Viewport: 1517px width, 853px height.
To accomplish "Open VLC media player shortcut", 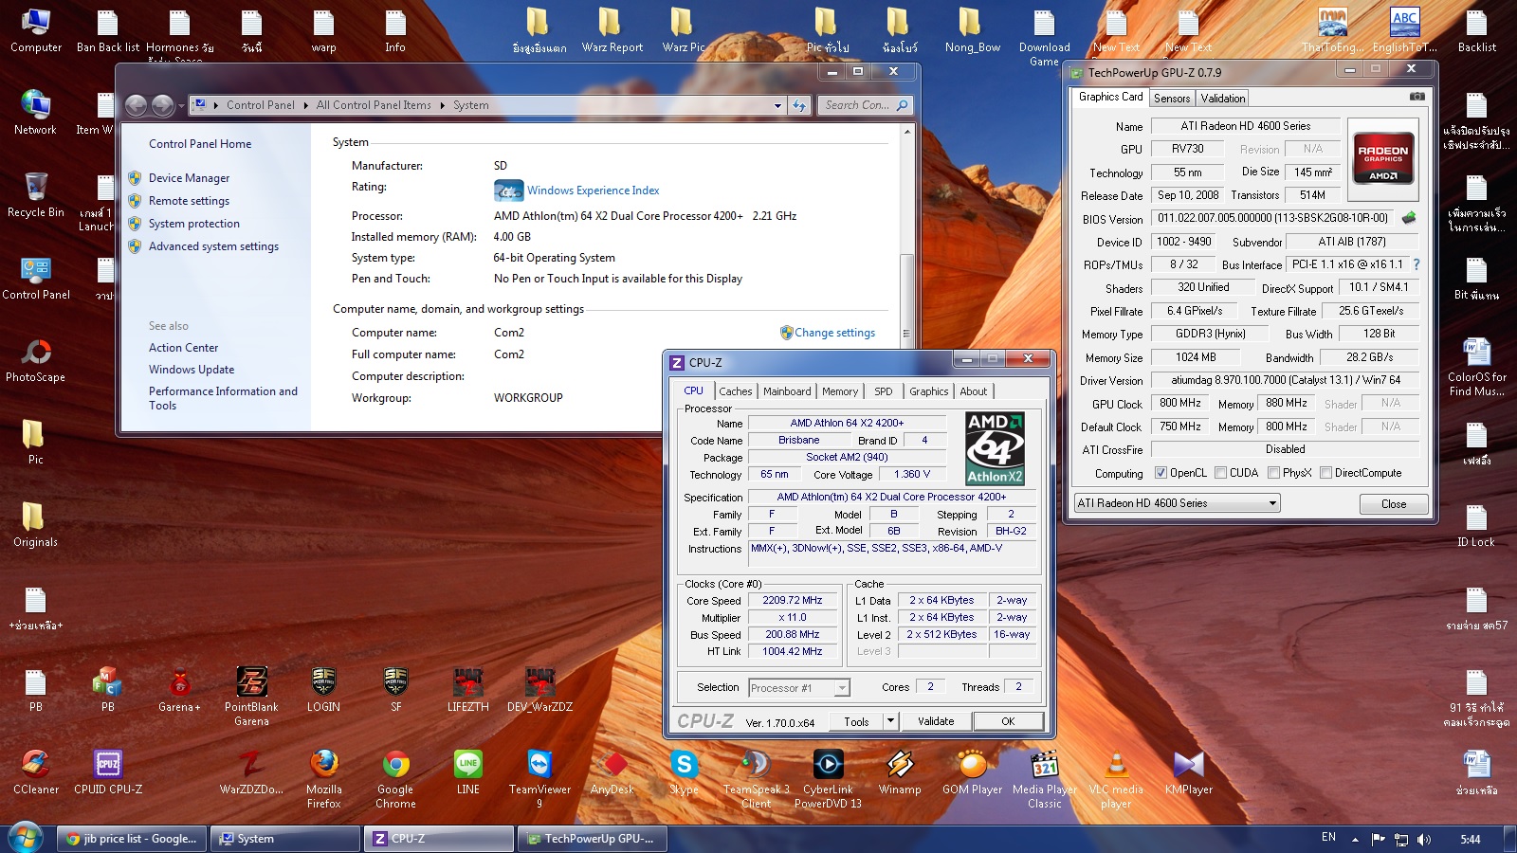I will [x=1116, y=765].
